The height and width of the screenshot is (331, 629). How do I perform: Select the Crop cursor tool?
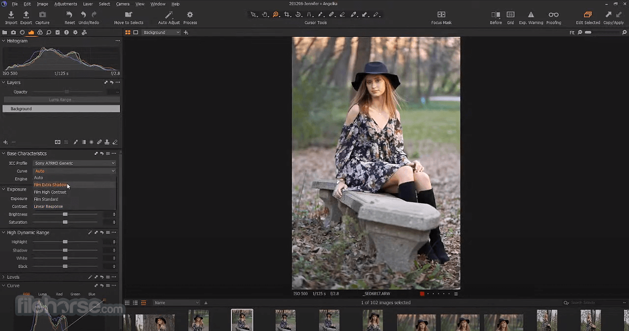(x=287, y=15)
